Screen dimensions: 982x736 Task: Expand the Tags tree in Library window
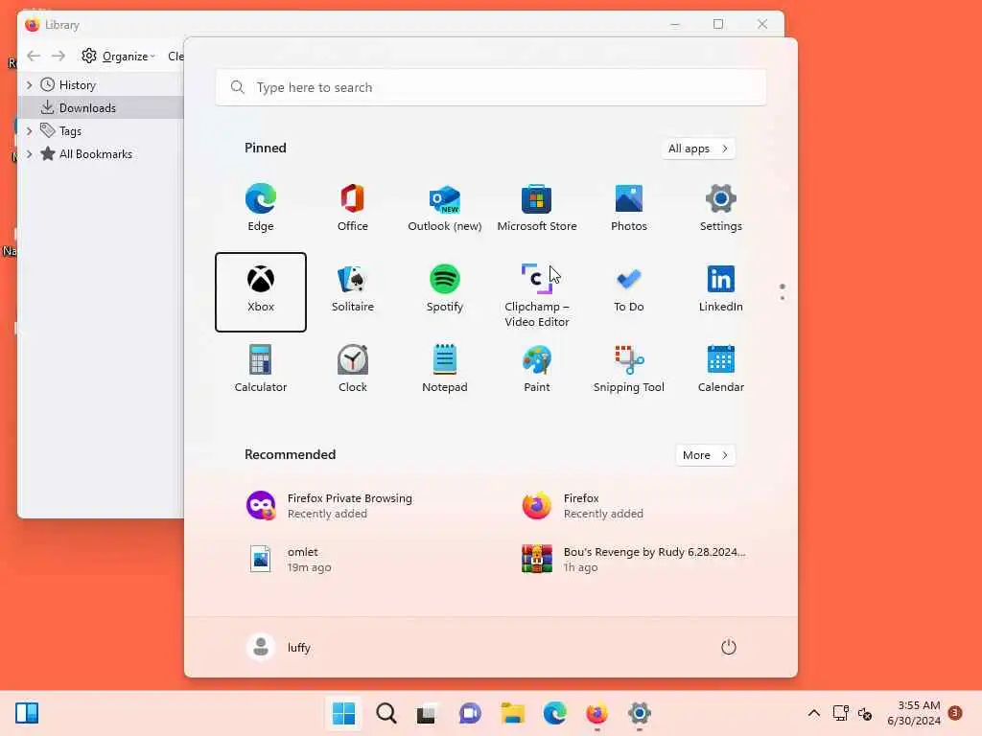click(29, 130)
